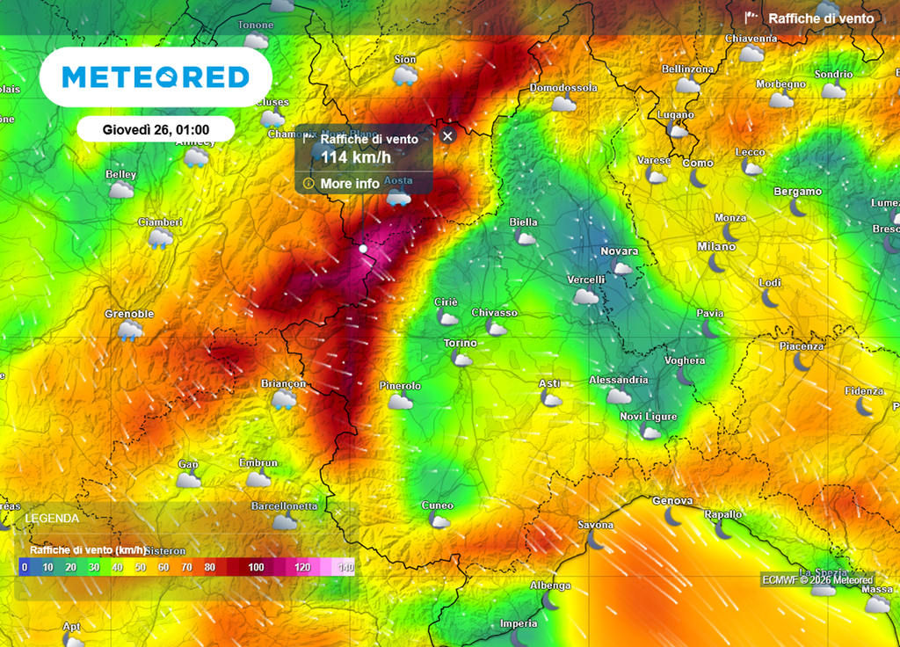
Task: Close the wind gust popup
Action: 447,135
